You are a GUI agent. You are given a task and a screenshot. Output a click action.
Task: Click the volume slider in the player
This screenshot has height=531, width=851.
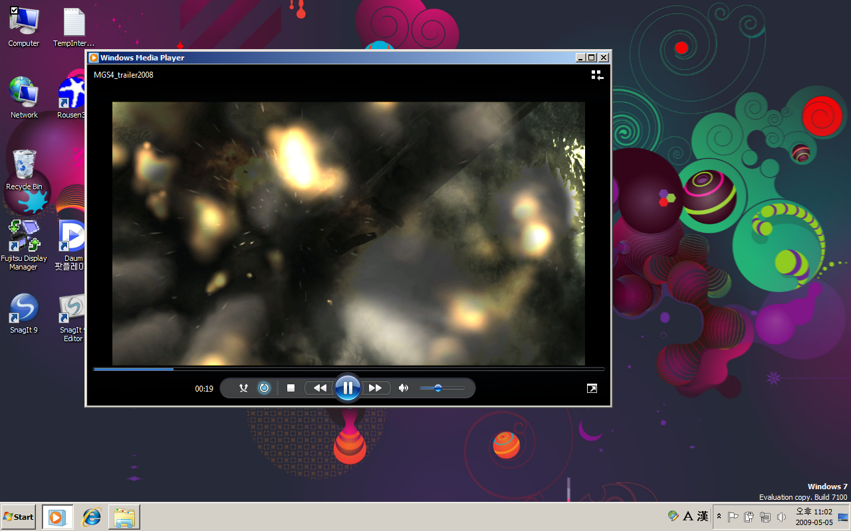(442, 388)
